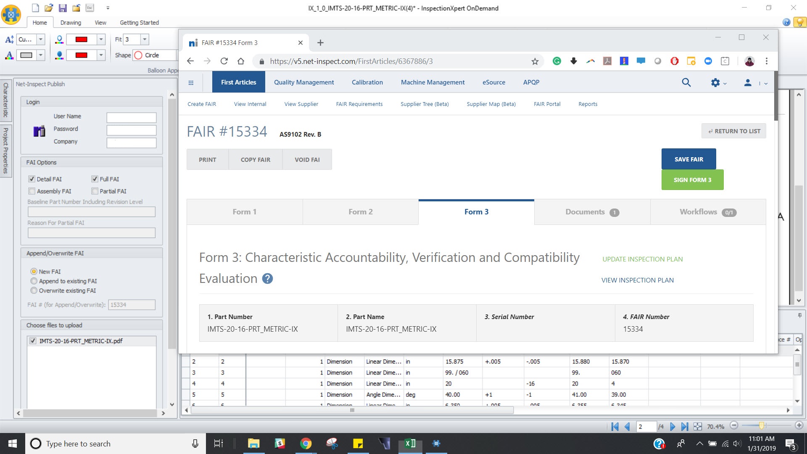Enable the Assembly FAI checkbox

click(32, 191)
